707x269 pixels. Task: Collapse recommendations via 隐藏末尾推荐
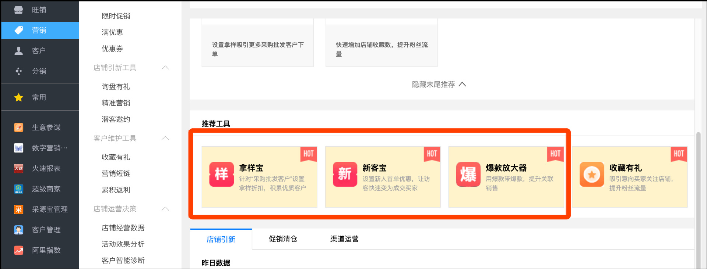pos(439,85)
